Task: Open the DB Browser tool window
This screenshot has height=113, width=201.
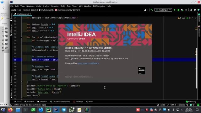Action: pos(11,30)
